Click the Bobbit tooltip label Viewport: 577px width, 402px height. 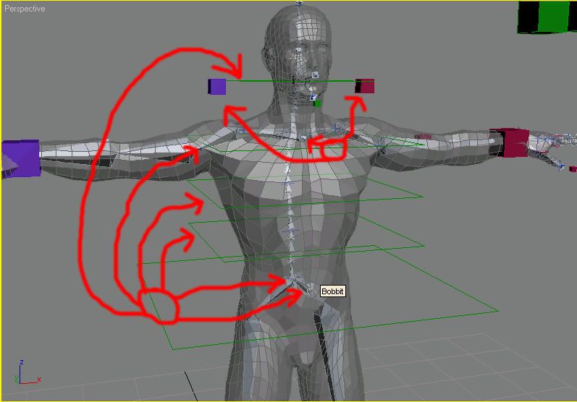pos(333,291)
